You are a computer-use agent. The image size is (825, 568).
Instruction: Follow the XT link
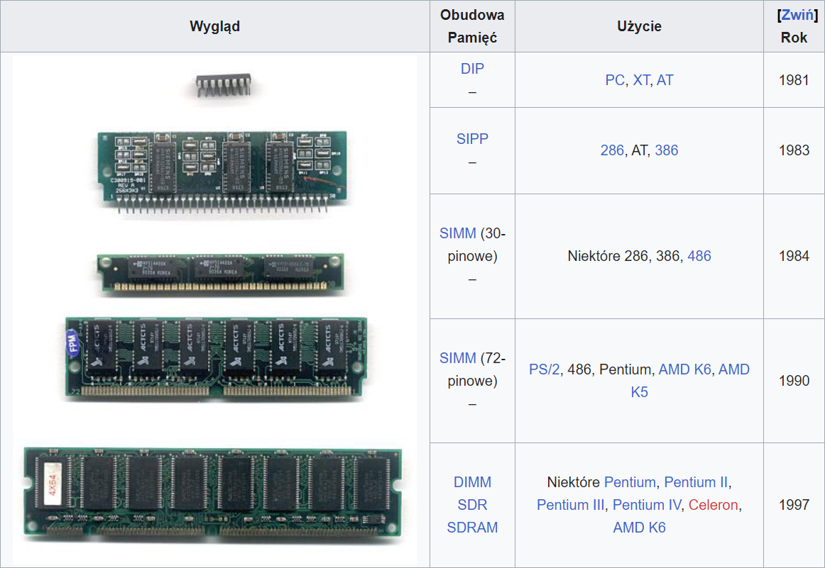tap(641, 80)
